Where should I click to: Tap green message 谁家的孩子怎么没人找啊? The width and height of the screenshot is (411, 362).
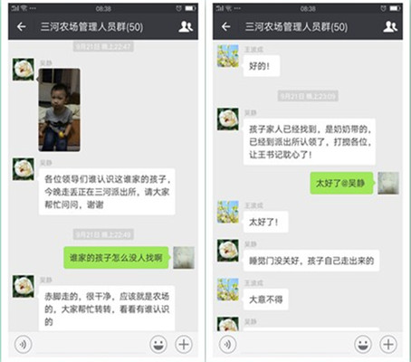[x=116, y=258]
